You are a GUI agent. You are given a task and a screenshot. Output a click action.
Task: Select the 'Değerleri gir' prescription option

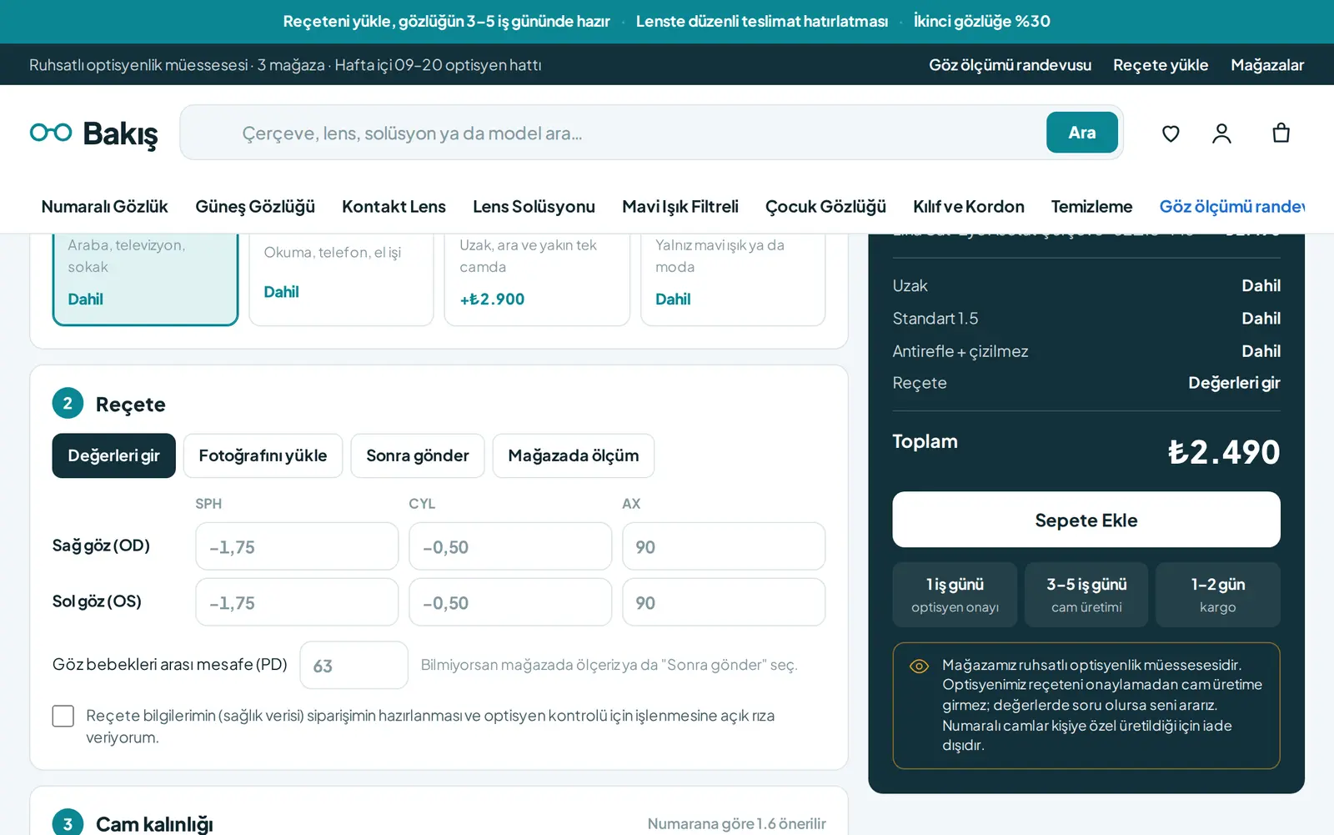click(113, 455)
